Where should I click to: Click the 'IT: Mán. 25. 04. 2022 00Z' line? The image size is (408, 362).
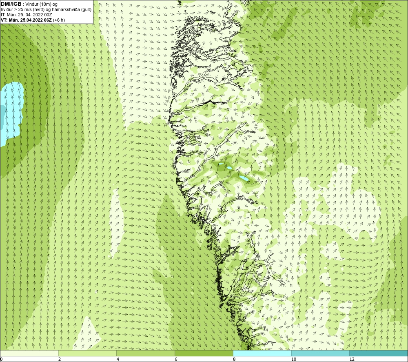tap(26, 15)
